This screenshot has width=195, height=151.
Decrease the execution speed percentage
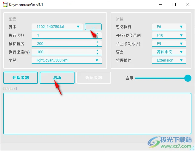click(97, 54)
